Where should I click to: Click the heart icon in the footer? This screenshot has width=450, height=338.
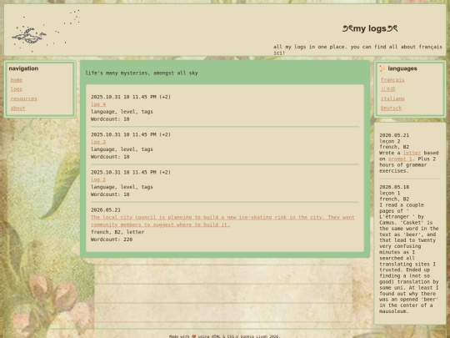(x=194, y=336)
